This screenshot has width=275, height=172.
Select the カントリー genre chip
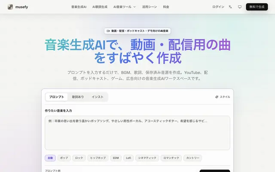(x=192, y=158)
